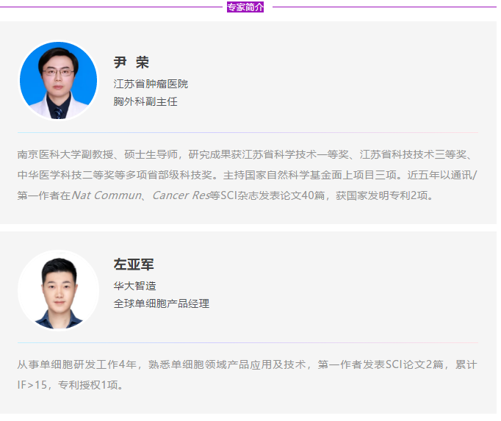Select the name 左亚军
Viewport: 501px width, 421px height.
(x=134, y=265)
